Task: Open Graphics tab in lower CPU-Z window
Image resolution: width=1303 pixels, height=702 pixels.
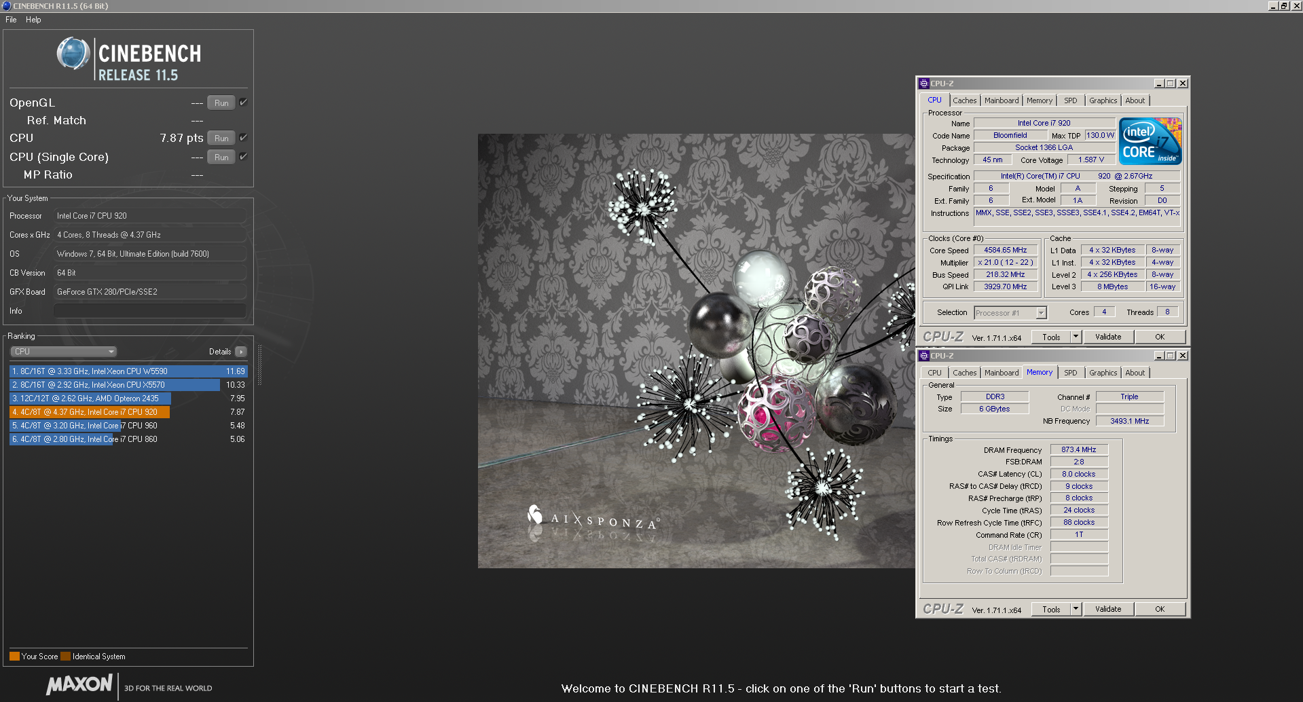Action: [x=1103, y=373]
